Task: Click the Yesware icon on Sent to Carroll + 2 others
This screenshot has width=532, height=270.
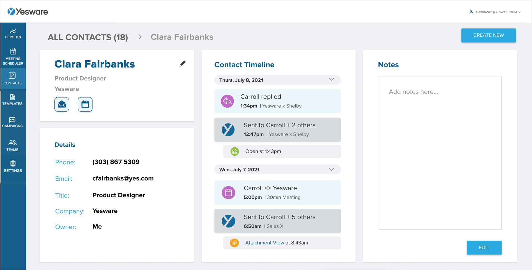Action: click(x=228, y=130)
